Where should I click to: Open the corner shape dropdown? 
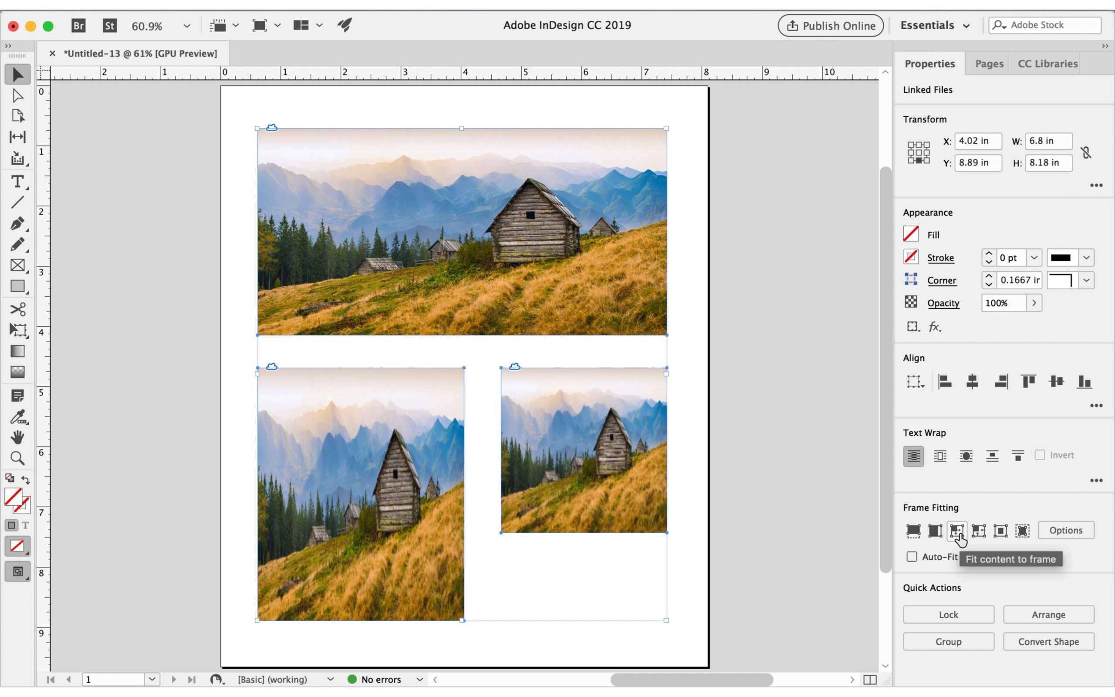[1086, 280]
